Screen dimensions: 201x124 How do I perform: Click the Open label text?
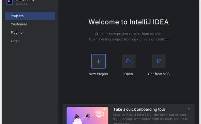(x=128, y=74)
